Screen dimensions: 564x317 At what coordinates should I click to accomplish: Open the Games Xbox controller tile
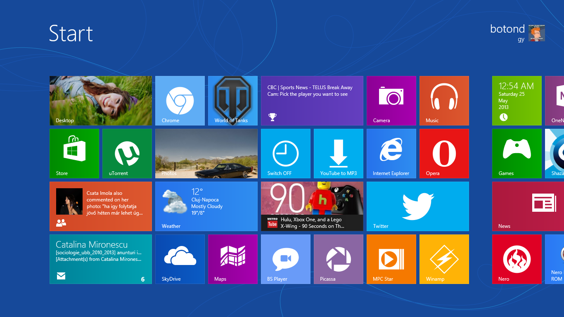click(x=517, y=154)
